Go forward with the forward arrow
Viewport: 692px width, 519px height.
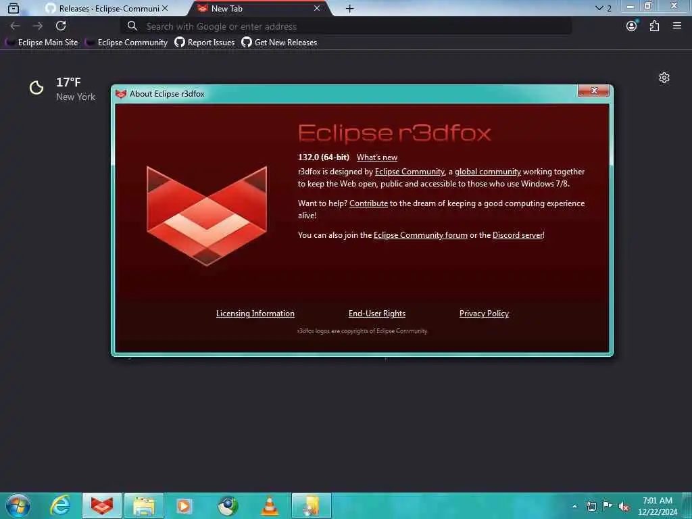coord(38,26)
